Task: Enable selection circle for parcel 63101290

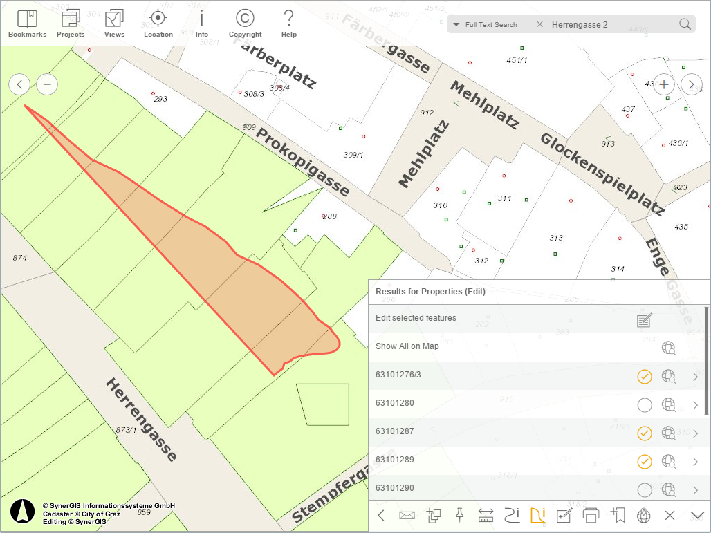Action: pos(645,490)
